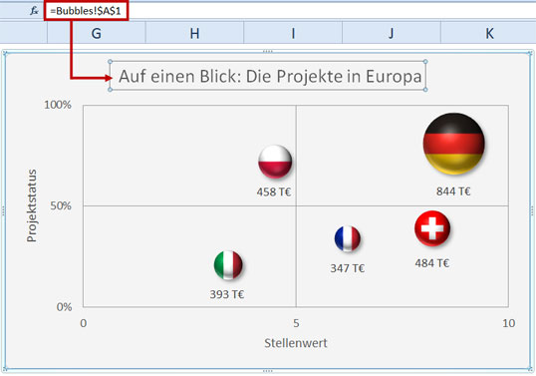
Task: Click the fx insert function icon
Action: 34,11
